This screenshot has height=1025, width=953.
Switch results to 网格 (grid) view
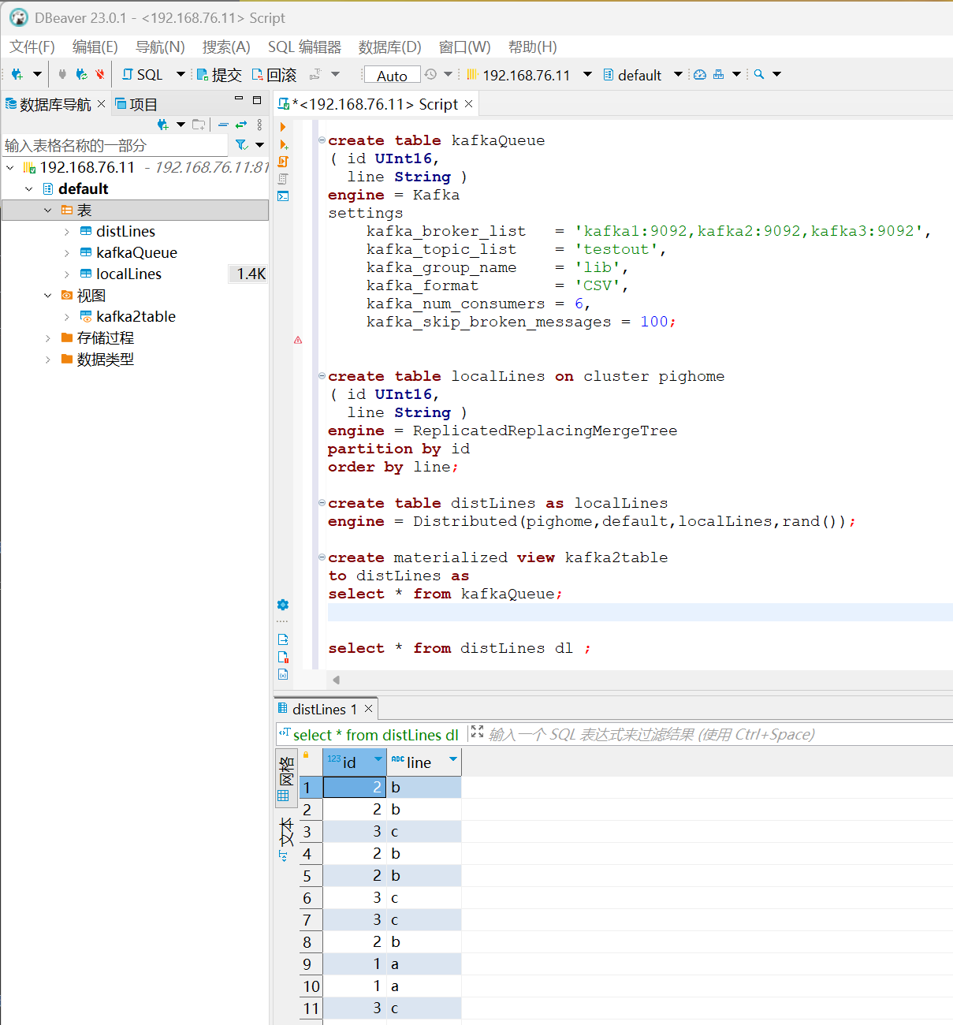coord(285,778)
